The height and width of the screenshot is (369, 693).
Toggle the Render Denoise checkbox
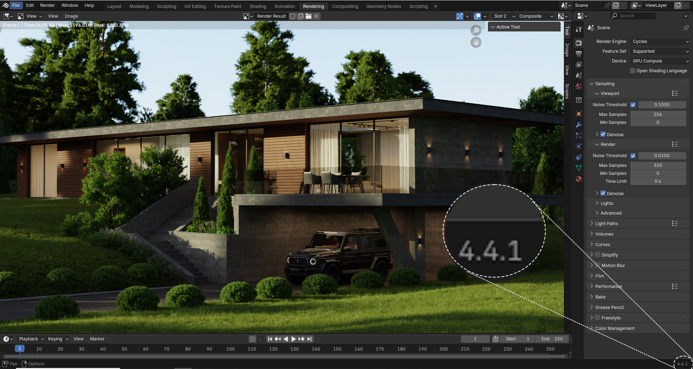(603, 193)
